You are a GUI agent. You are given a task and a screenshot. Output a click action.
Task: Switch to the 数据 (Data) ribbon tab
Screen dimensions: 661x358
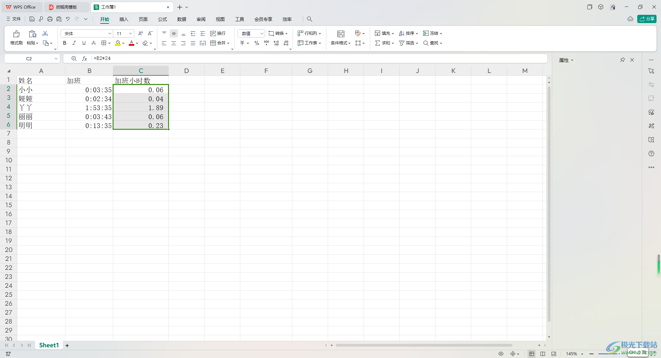tap(182, 19)
